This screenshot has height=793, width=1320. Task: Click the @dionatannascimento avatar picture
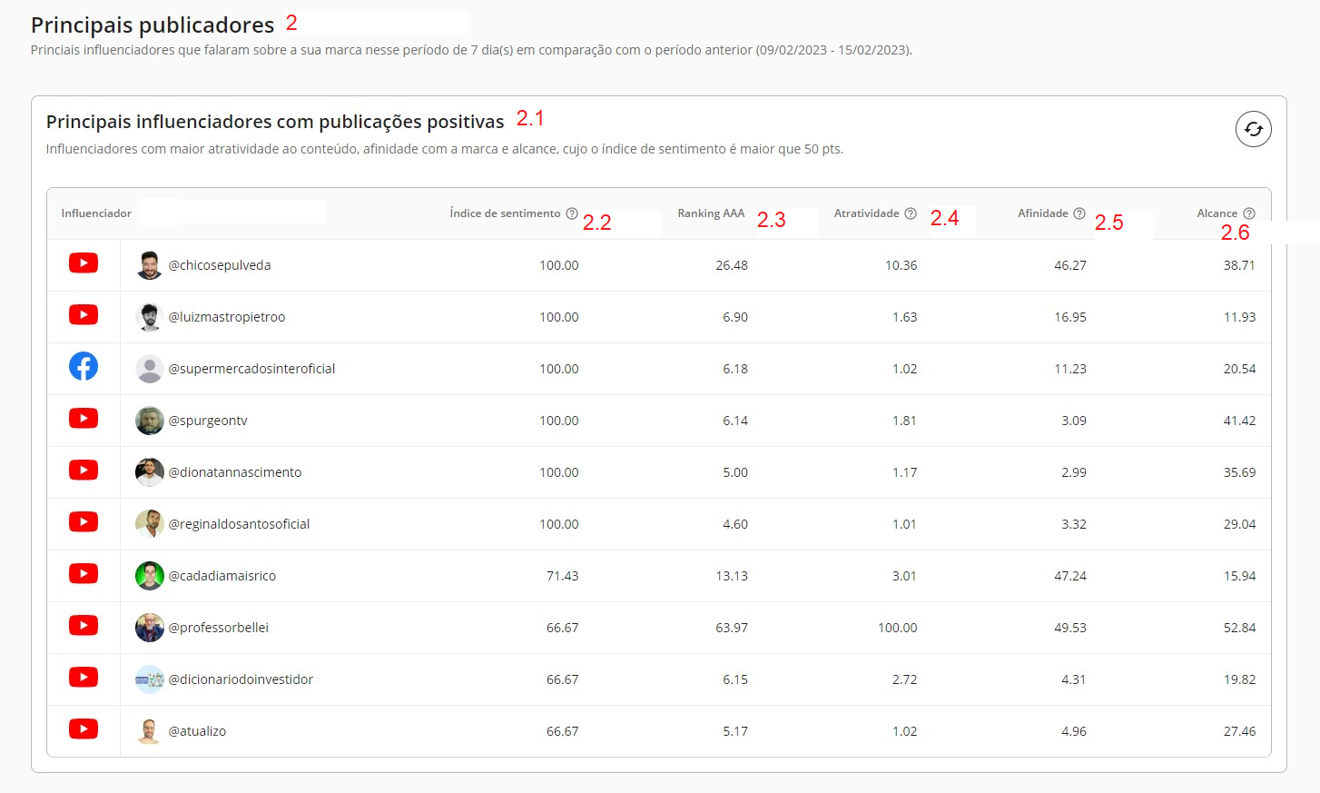(150, 472)
